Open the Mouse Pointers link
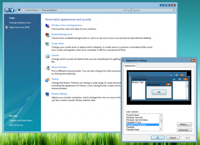Image resolution: width=200 pixels, height=145 pixels. (59, 67)
